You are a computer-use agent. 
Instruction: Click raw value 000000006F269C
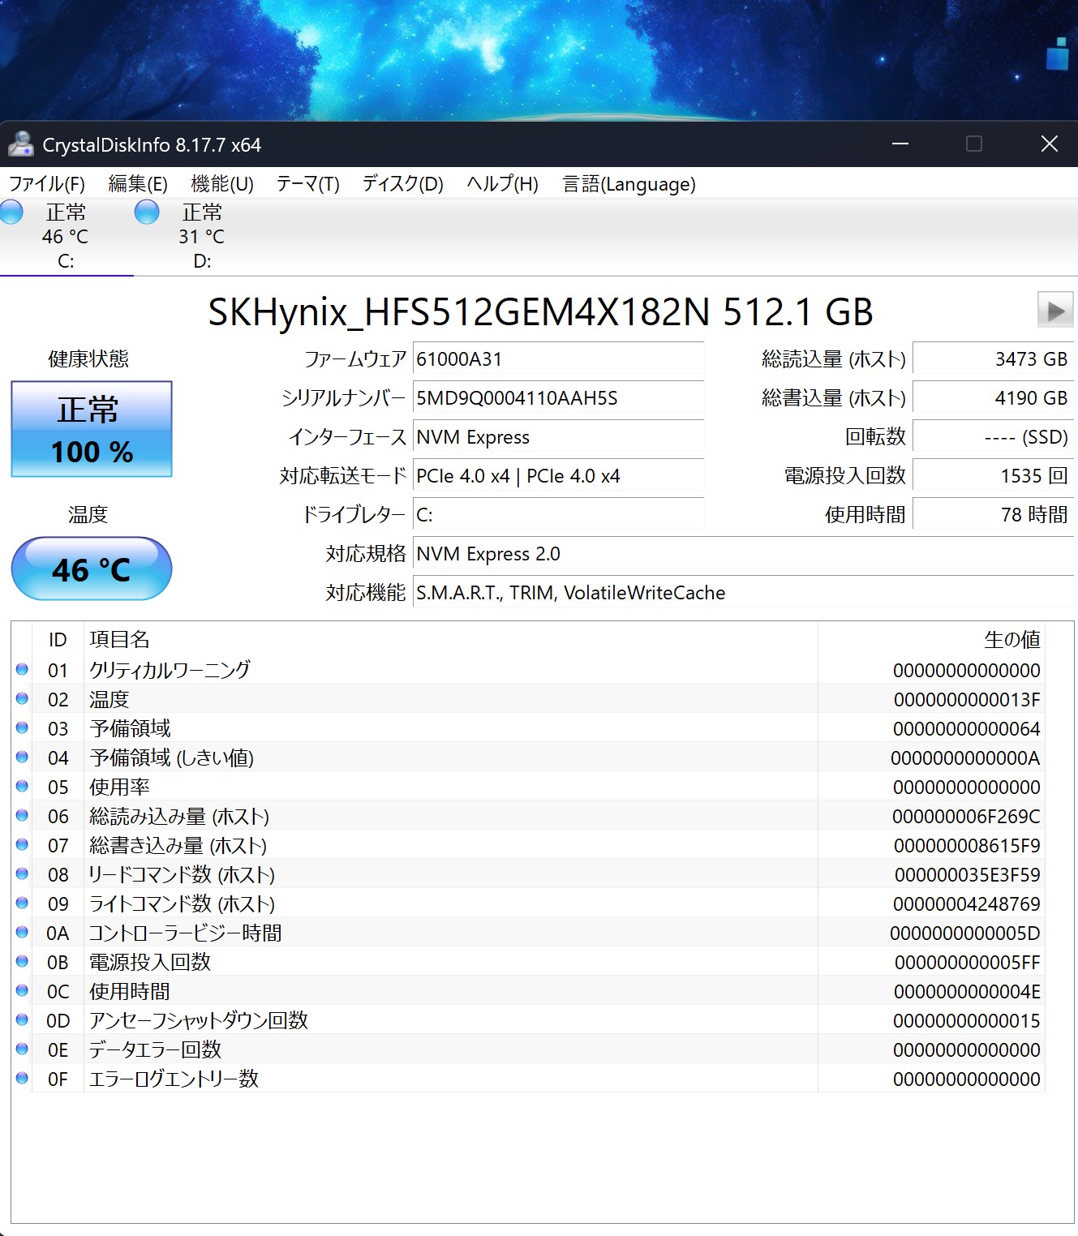(x=966, y=816)
